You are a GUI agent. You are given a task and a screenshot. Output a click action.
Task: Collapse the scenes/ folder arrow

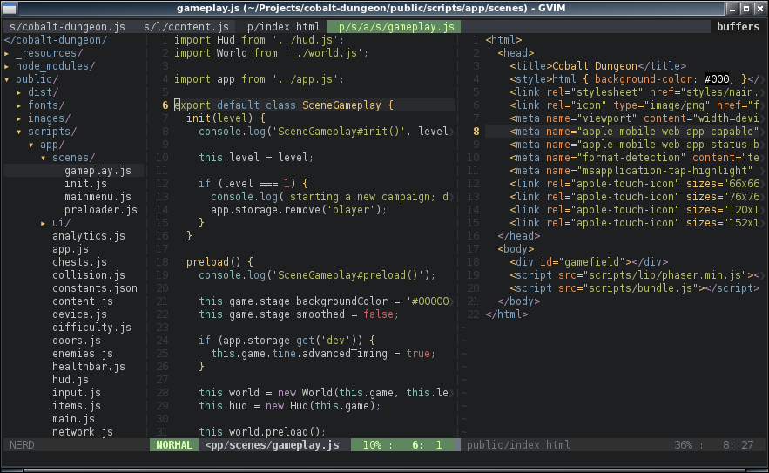click(x=44, y=158)
